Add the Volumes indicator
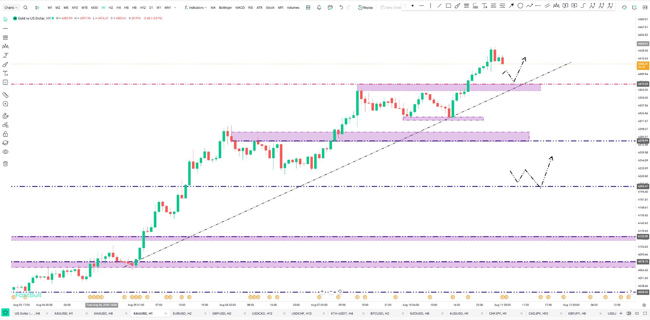650x320 pixels. (x=293, y=7)
